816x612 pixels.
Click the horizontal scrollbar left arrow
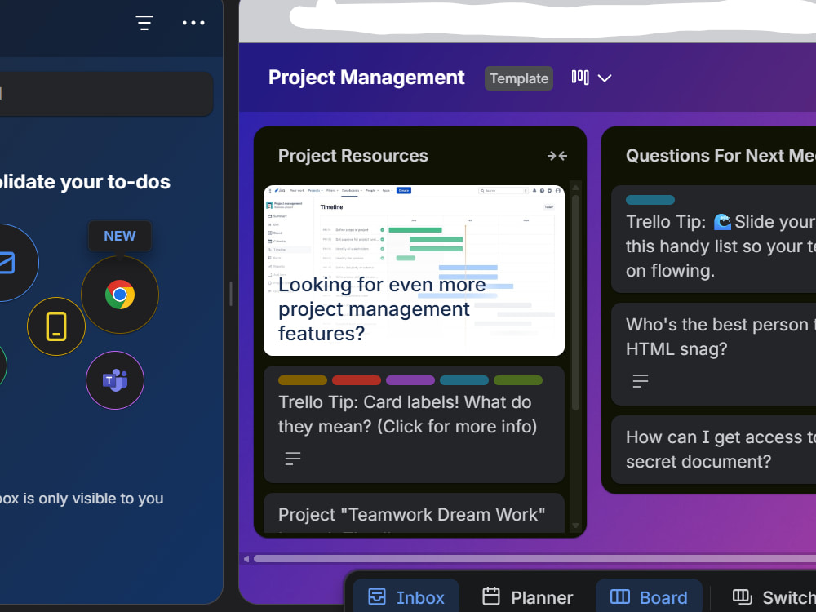pyautogui.click(x=246, y=559)
